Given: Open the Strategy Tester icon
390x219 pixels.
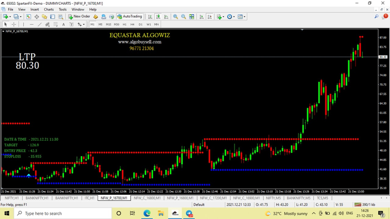Looking at the screenshot, I should pyautogui.click(x=61, y=16).
